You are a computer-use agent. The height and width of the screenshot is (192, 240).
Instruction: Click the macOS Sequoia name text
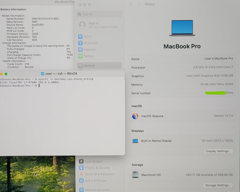152,116
